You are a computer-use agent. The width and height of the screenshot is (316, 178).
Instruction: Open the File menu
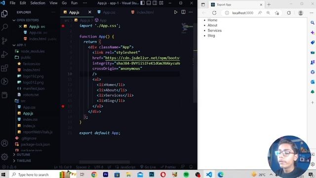(12, 3)
